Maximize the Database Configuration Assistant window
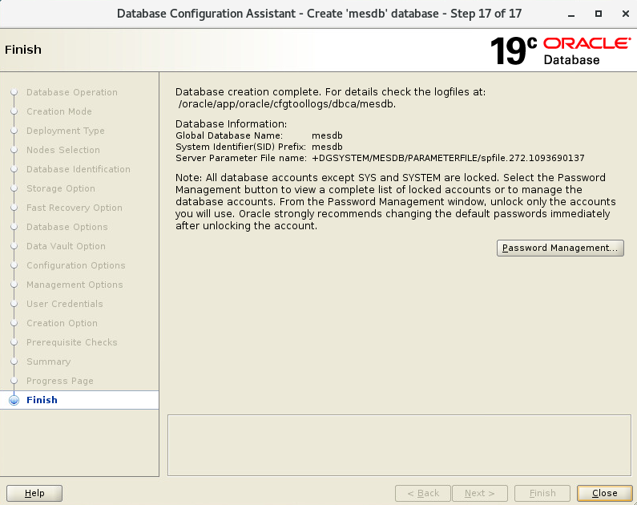 click(x=599, y=14)
